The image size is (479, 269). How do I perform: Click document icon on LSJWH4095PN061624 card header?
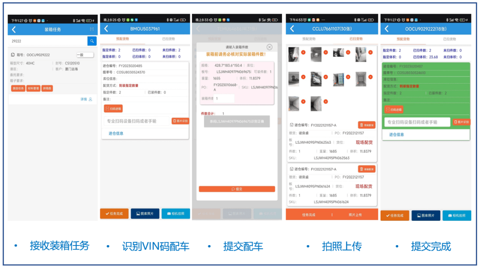tap(291, 169)
